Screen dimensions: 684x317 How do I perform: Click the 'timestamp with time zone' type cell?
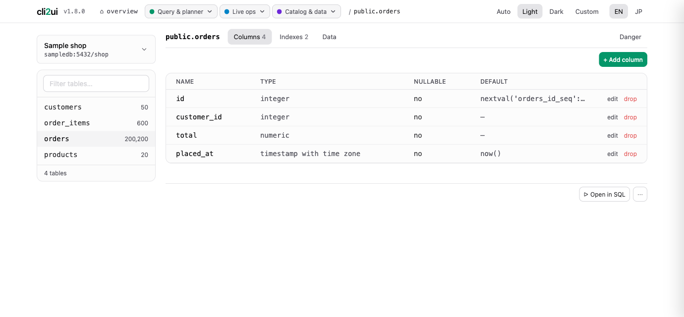[x=310, y=154]
